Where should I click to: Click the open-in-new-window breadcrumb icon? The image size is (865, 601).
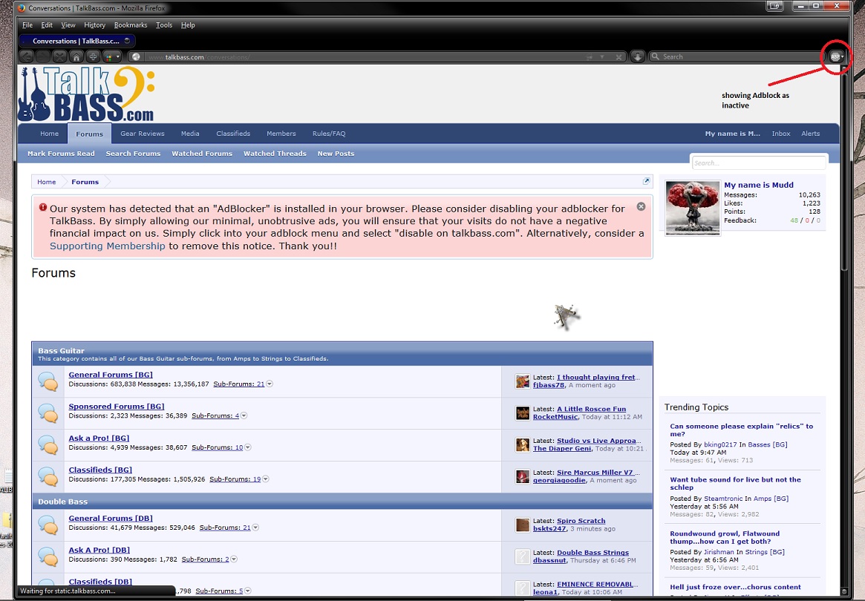(646, 181)
